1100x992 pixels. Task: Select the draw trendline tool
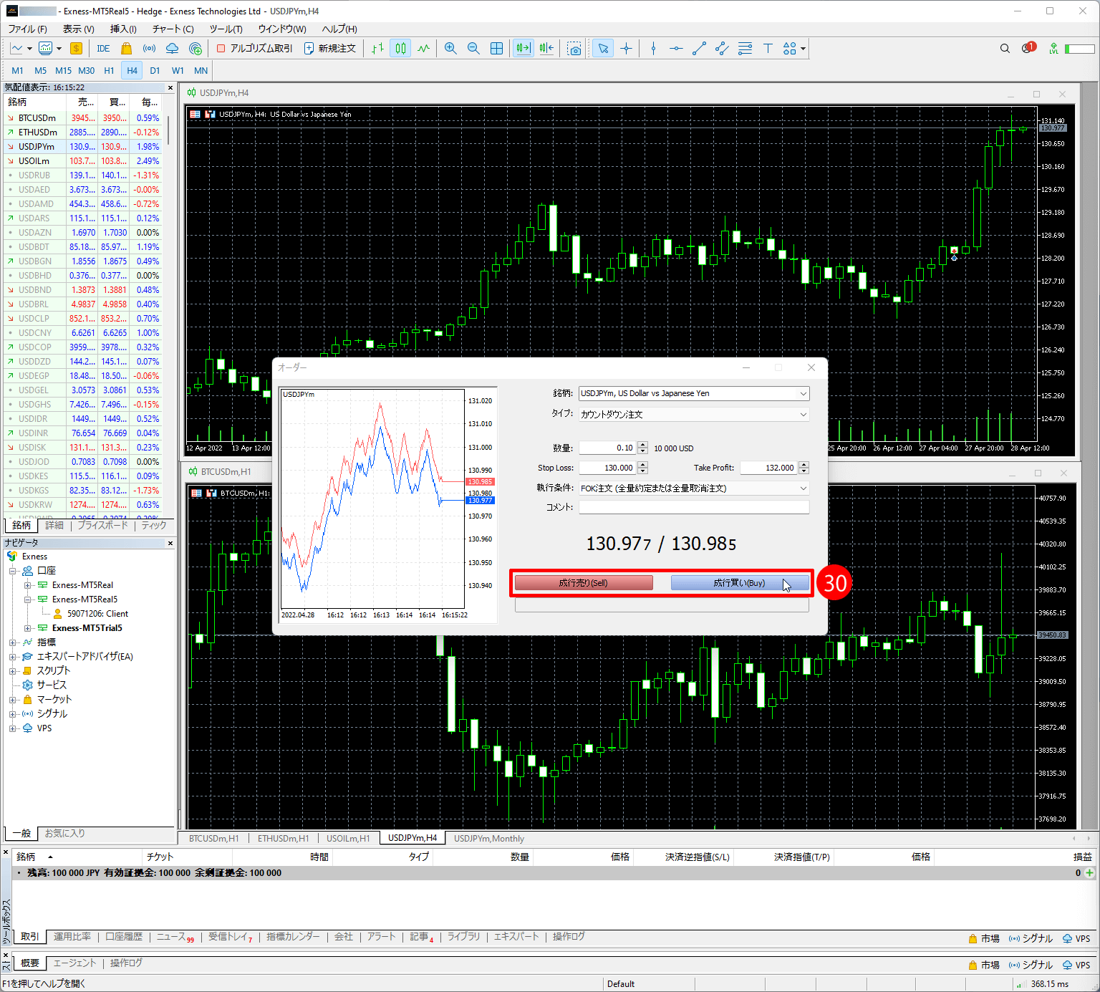pos(699,48)
